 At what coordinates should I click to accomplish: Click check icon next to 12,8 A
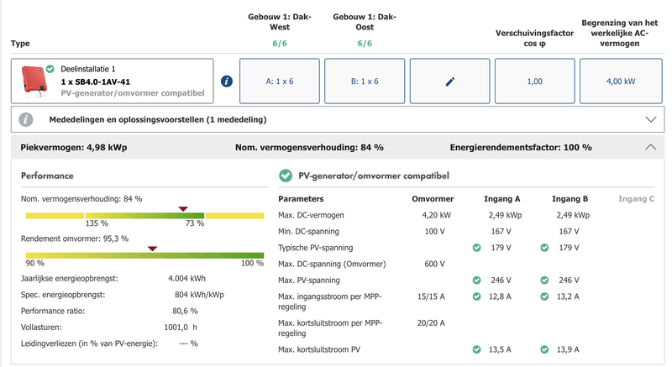476,296
